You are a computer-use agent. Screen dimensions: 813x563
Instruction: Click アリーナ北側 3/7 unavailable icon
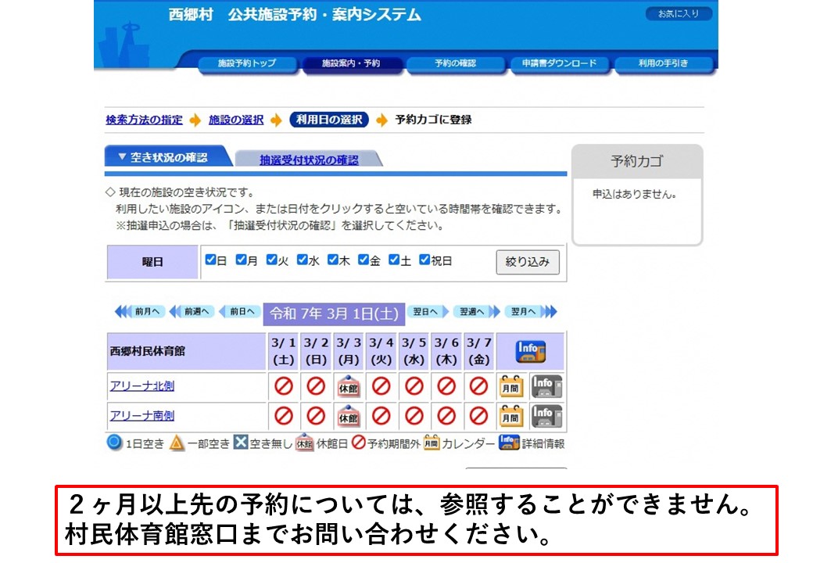[478, 386]
